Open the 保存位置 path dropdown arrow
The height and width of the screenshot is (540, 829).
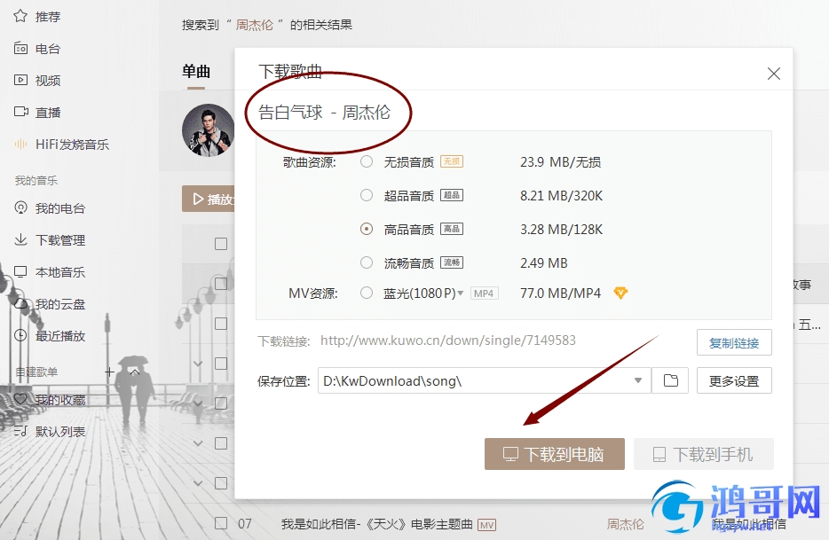point(638,380)
